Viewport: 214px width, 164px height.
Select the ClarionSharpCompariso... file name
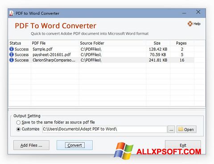pos(54,60)
